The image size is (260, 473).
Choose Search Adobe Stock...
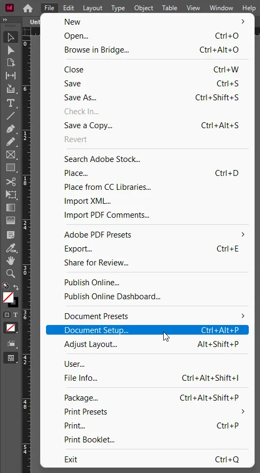[148, 159]
